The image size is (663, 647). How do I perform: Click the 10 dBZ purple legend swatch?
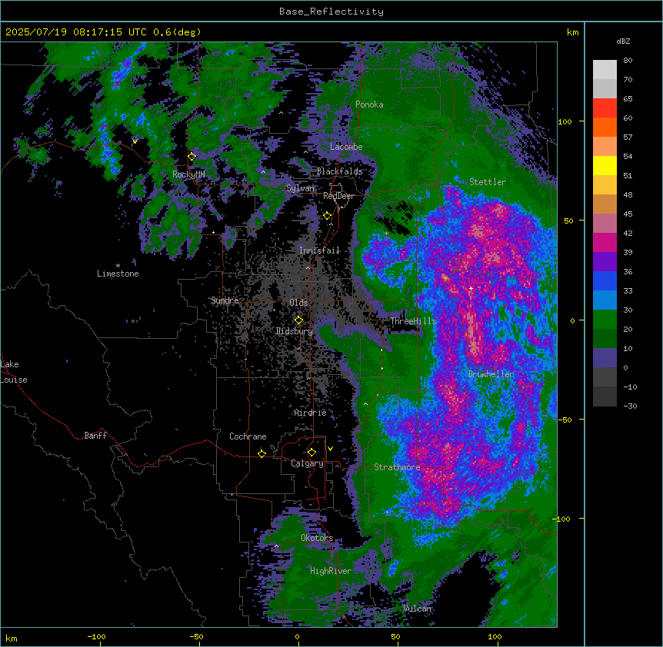pyautogui.click(x=605, y=358)
